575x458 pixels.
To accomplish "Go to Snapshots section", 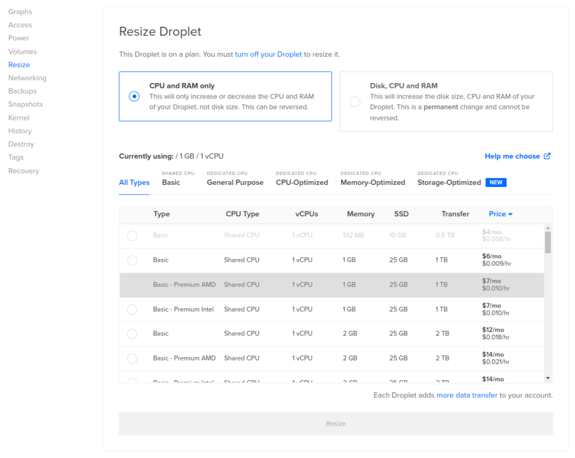I will pos(26,104).
